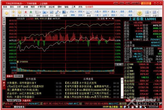Click the 港股 toolbar button

122,11
